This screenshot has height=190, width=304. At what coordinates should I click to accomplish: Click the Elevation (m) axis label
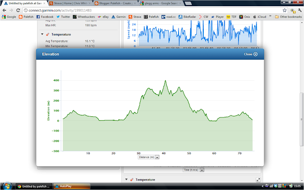pyautogui.click(x=48, y=111)
